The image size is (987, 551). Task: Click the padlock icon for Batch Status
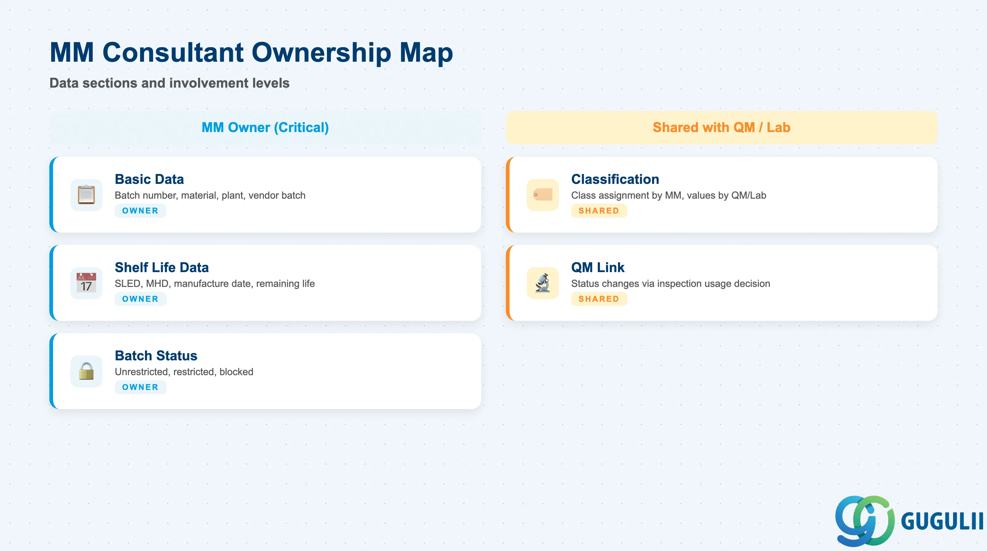point(86,371)
